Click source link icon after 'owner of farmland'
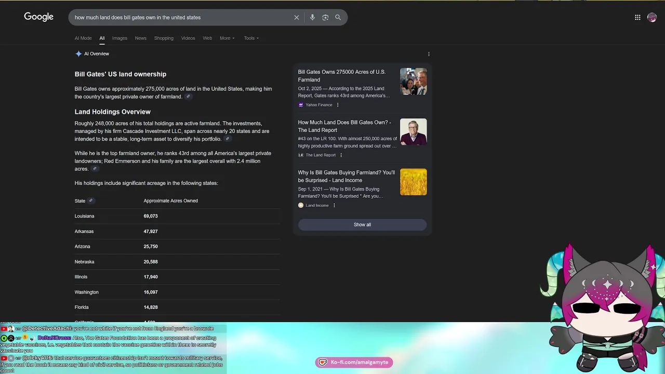The width and height of the screenshot is (665, 374). click(189, 97)
